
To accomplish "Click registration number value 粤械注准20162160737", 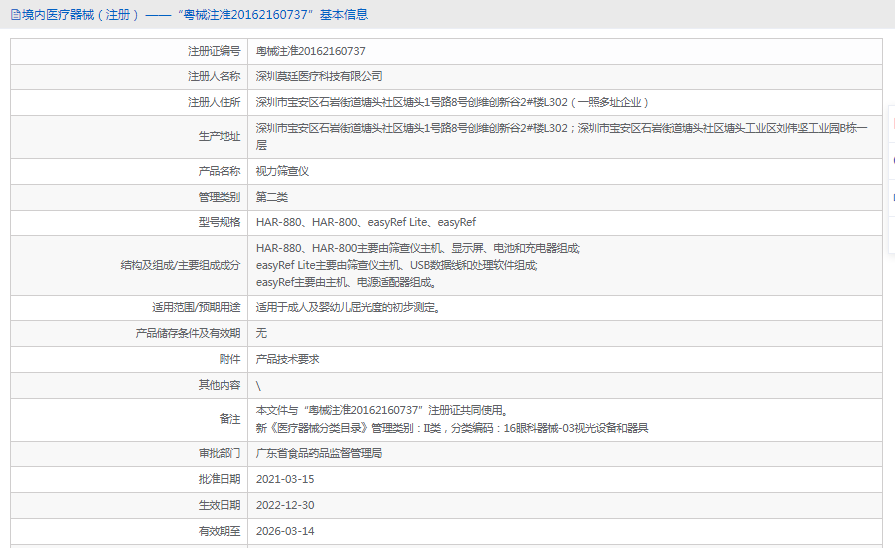I will pyautogui.click(x=310, y=51).
